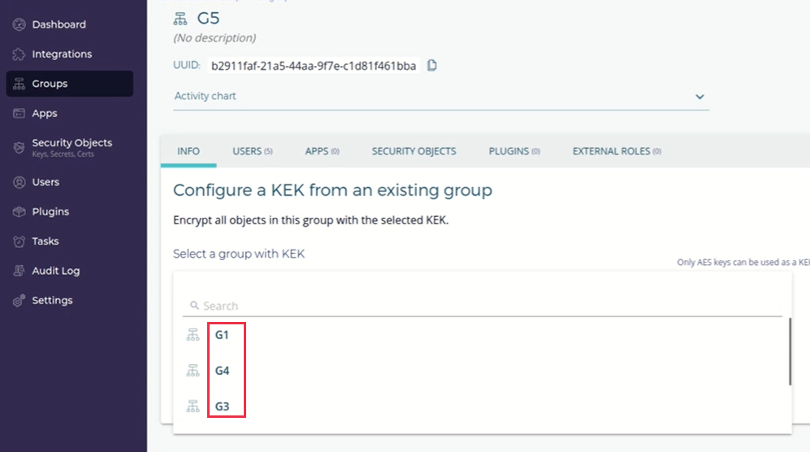
Task: Click the Security Objects shield icon
Action: (19, 147)
